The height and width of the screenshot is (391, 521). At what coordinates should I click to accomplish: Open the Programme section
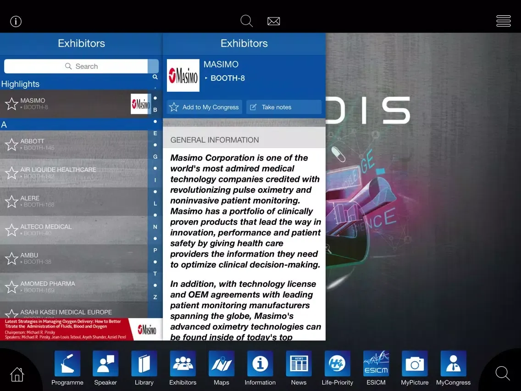(x=67, y=369)
